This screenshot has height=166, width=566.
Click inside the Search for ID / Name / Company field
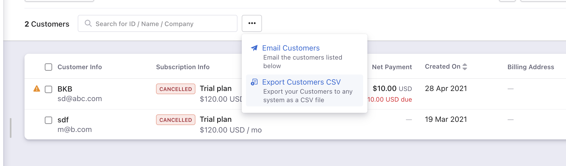(157, 23)
